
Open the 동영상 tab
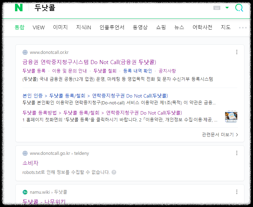(140, 27)
